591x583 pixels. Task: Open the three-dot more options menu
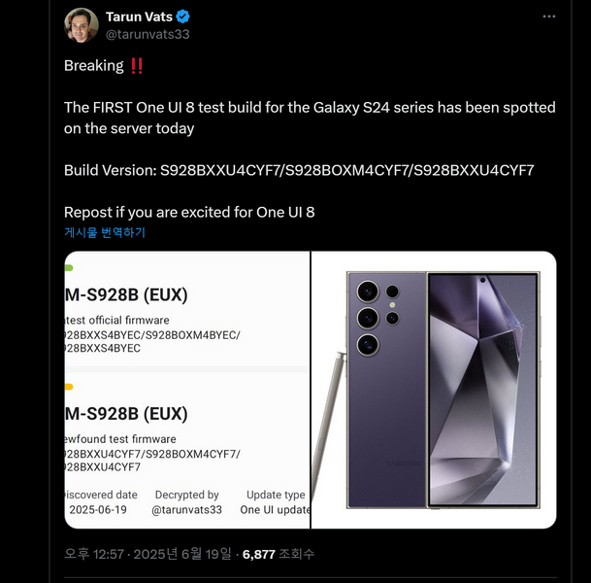[549, 17]
